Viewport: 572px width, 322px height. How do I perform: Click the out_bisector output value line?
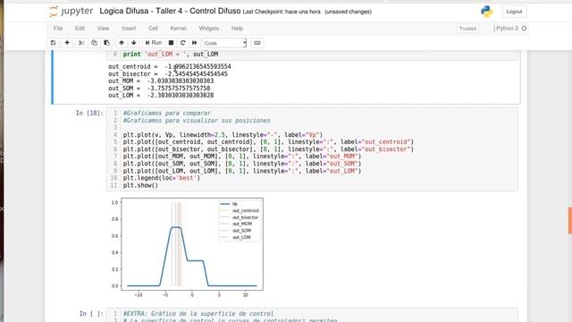pos(168,73)
